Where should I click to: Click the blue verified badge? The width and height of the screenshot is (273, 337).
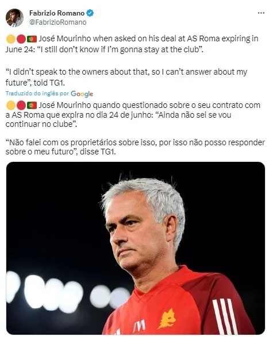coord(90,13)
